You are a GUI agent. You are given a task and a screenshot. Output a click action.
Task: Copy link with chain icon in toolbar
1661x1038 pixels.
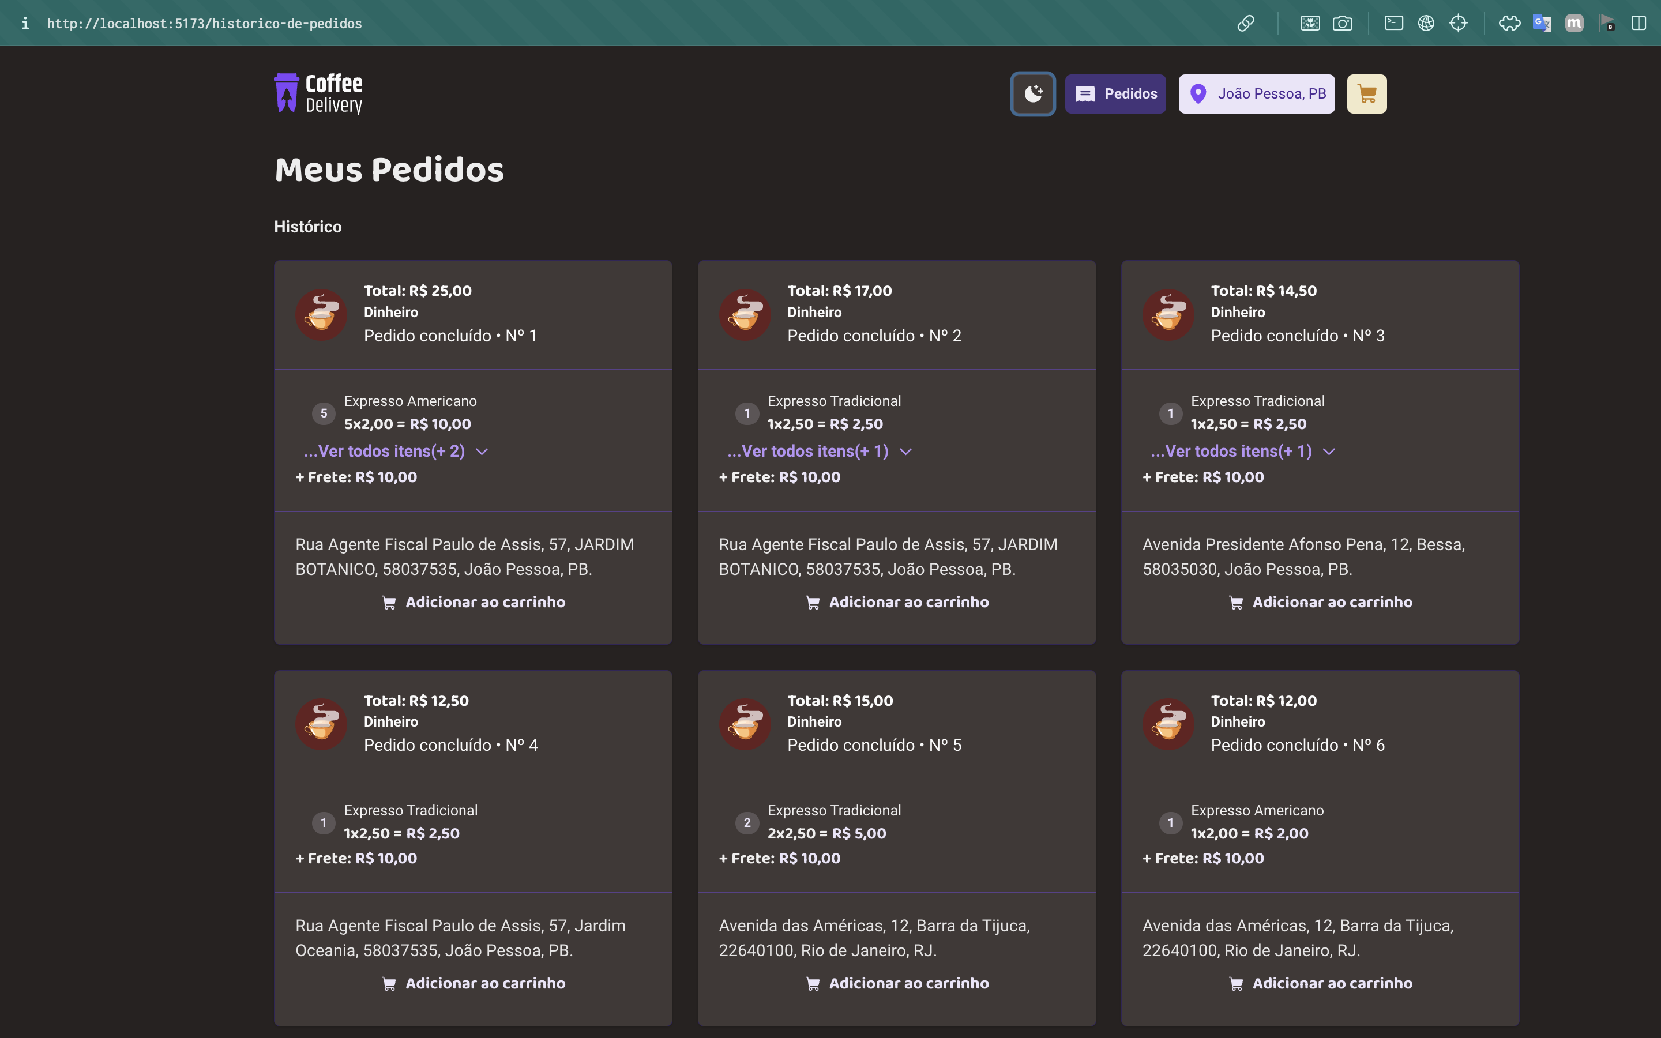coord(1245,23)
